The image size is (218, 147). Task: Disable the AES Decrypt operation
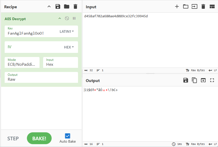[67, 18]
